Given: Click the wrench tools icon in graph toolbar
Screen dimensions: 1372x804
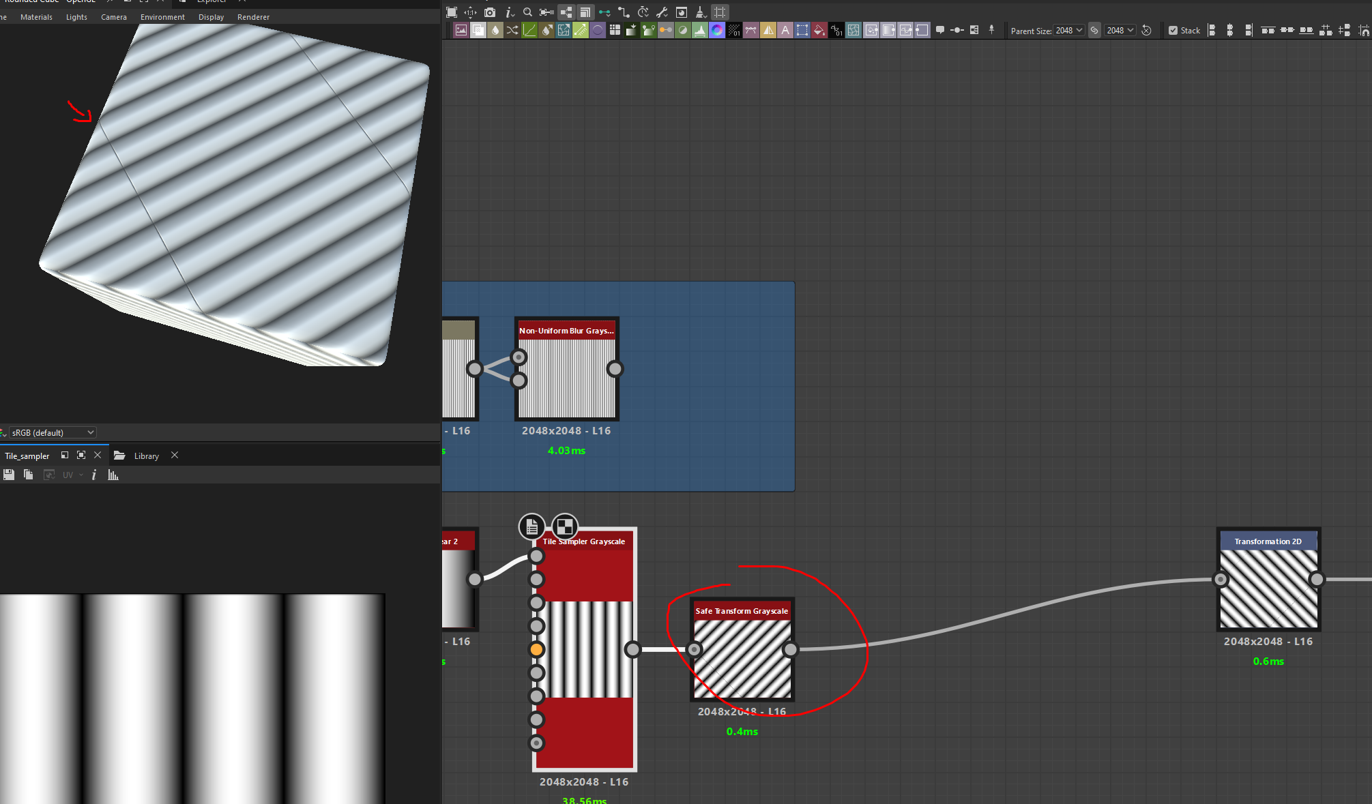Looking at the screenshot, I should click(x=661, y=12).
